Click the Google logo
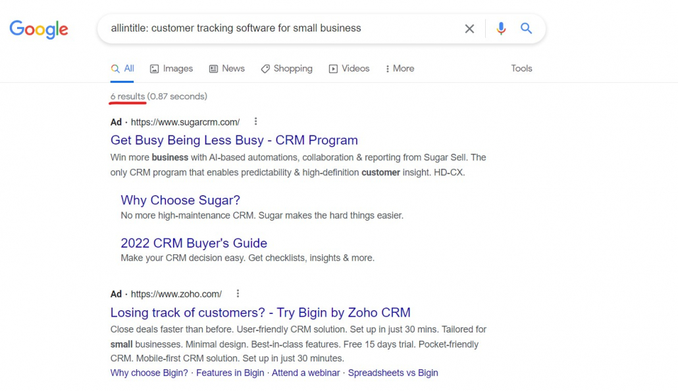Screen dimensions: 678x391 [x=39, y=29]
